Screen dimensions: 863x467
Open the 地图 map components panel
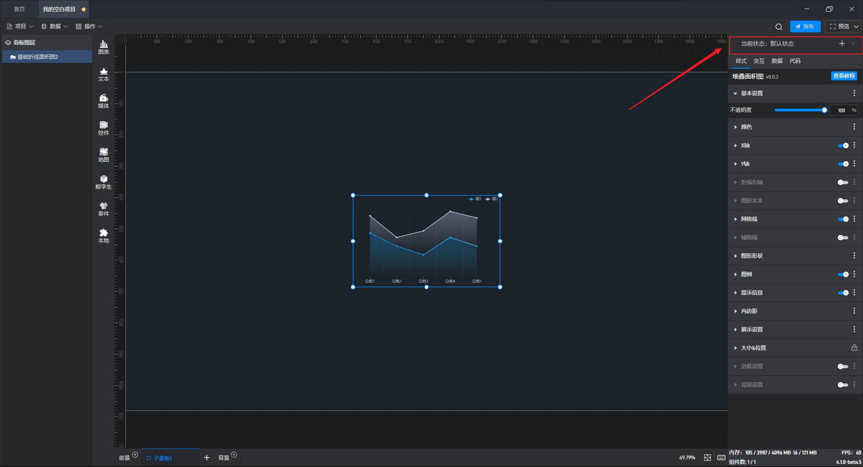point(103,155)
